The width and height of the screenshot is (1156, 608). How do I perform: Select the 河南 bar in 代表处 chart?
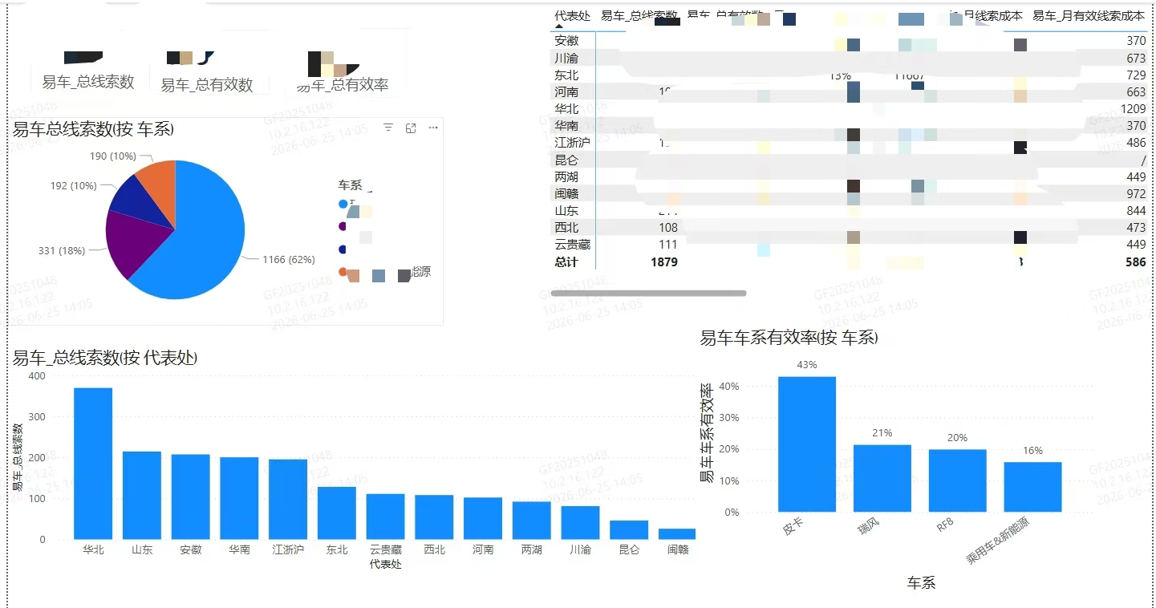click(x=483, y=518)
